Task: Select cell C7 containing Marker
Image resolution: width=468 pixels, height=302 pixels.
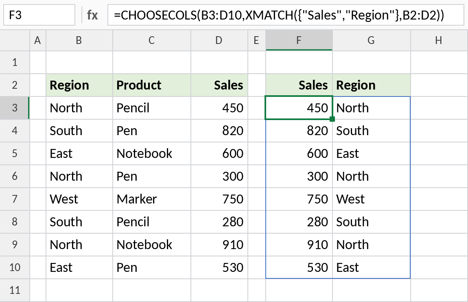Action: [x=152, y=199]
